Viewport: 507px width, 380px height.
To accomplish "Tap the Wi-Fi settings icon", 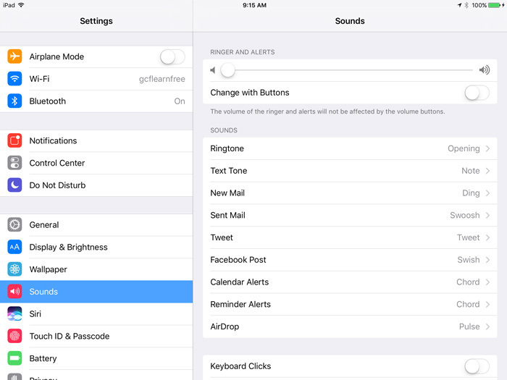I will [x=14, y=79].
